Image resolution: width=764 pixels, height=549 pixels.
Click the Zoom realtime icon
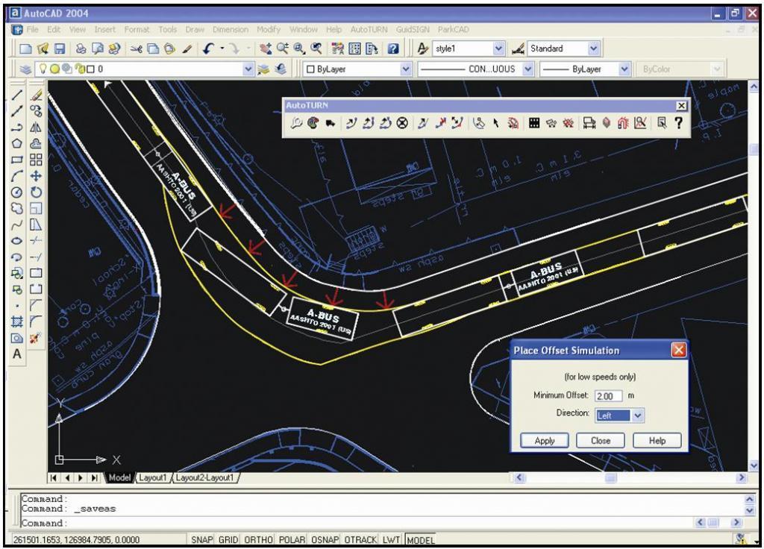tap(283, 48)
